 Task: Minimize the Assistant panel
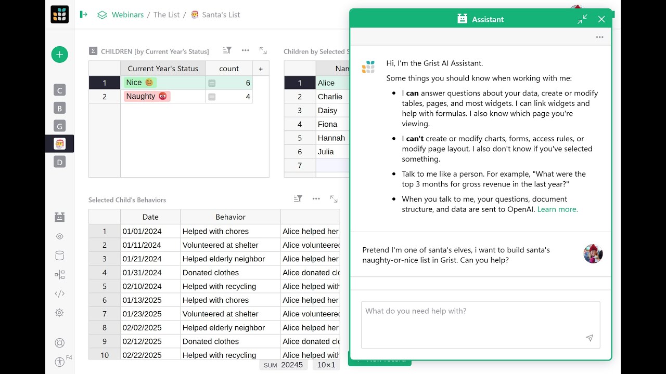(x=582, y=19)
